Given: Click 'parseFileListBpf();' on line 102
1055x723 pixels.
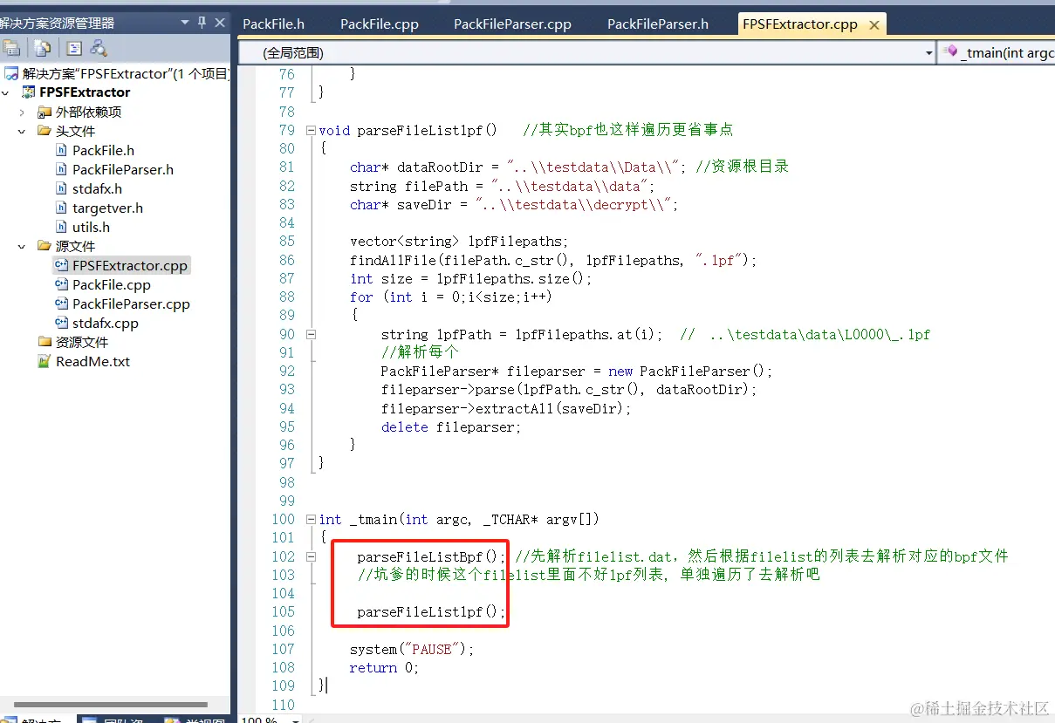Looking at the screenshot, I should (x=431, y=556).
